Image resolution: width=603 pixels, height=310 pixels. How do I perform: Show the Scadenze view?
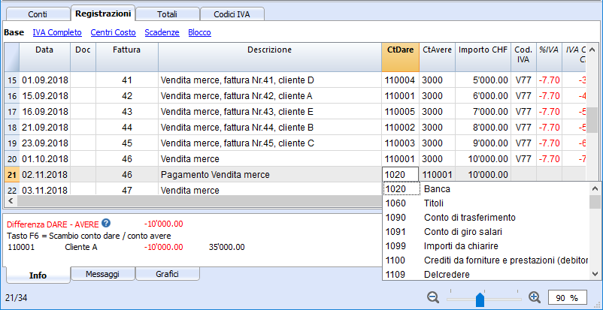(x=162, y=33)
